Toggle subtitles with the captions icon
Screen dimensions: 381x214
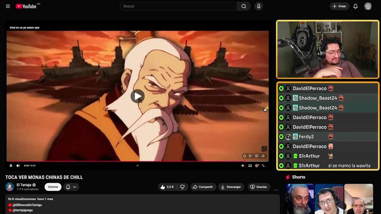(x=250, y=166)
